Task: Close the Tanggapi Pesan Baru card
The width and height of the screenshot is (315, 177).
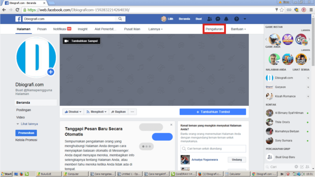Action: pos(171,125)
